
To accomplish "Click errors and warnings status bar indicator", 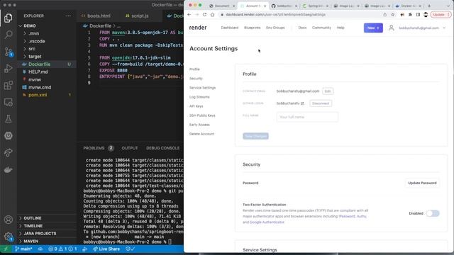I will (63, 249).
